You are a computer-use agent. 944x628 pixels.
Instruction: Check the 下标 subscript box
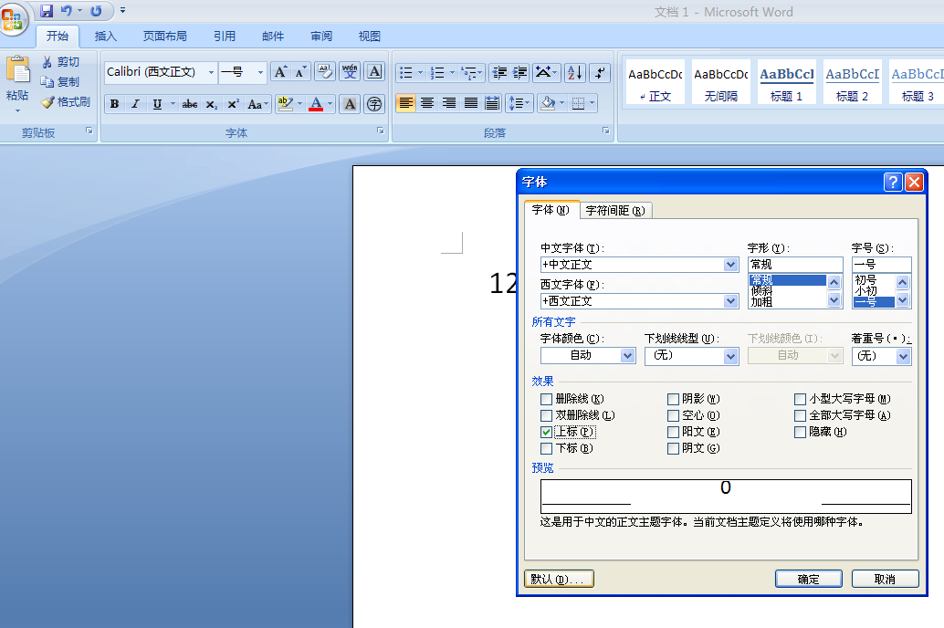[546, 448]
